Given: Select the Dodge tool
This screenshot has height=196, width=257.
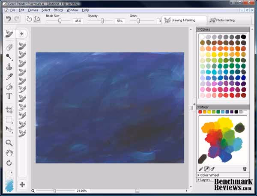Looking at the screenshot, I should coord(9,57).
